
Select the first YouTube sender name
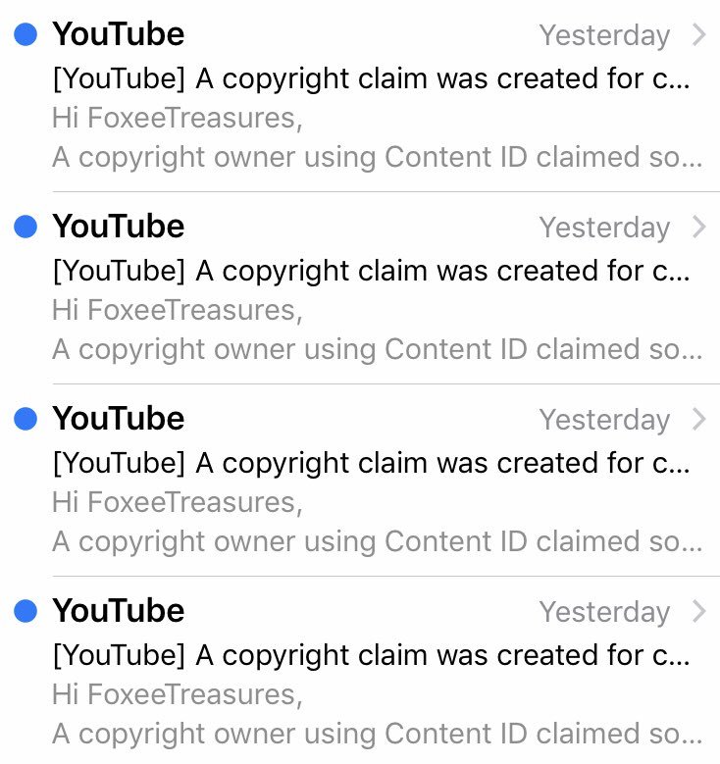119,34
